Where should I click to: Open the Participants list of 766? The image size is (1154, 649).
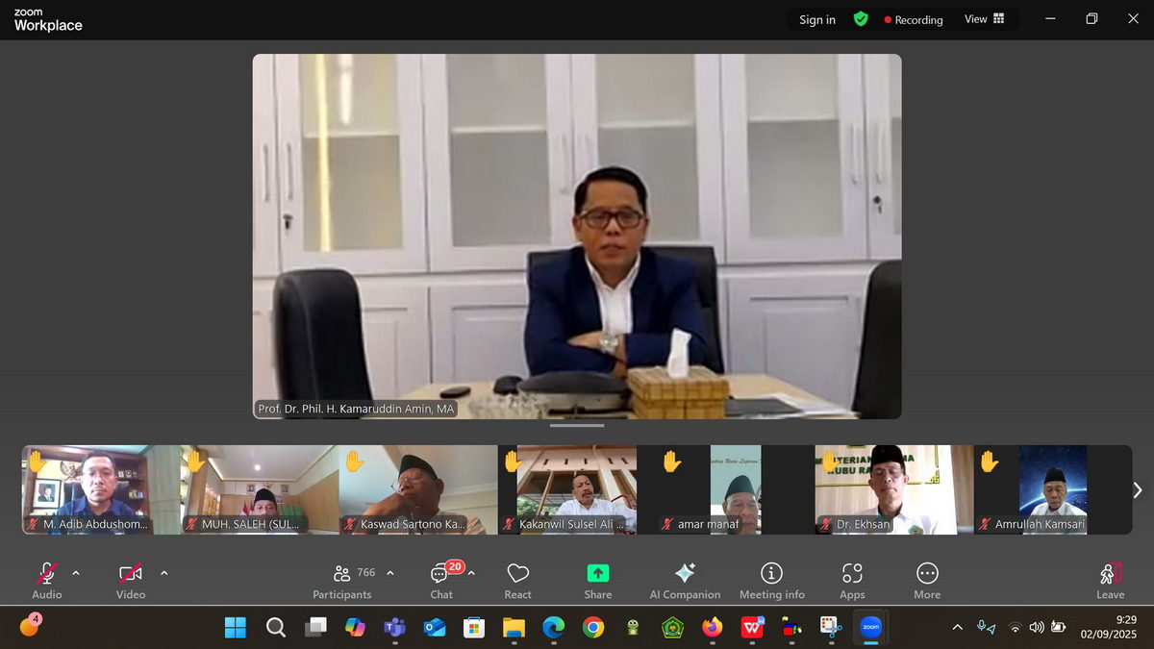[x=342, y=581]
